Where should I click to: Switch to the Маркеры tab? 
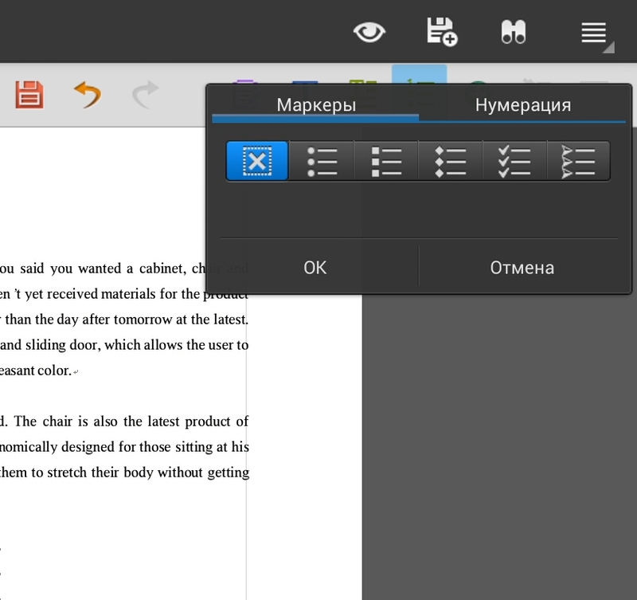click(x=315, y=105)
